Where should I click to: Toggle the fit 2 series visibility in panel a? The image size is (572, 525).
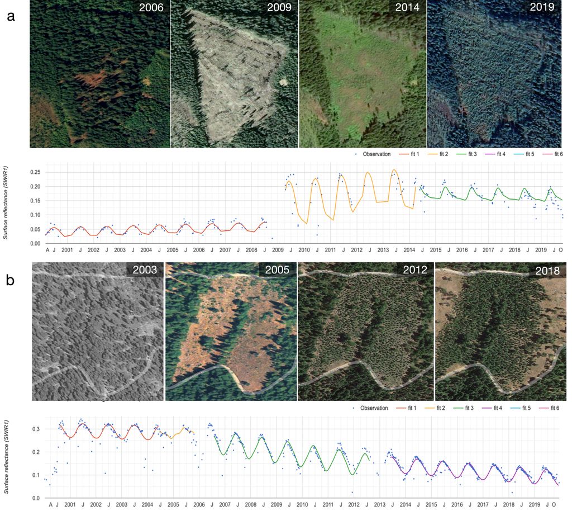click(x=431, y=155)
